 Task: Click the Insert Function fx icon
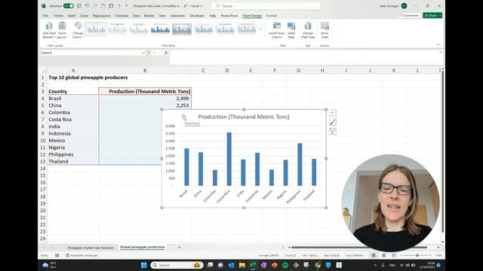(x=166, y=53)
